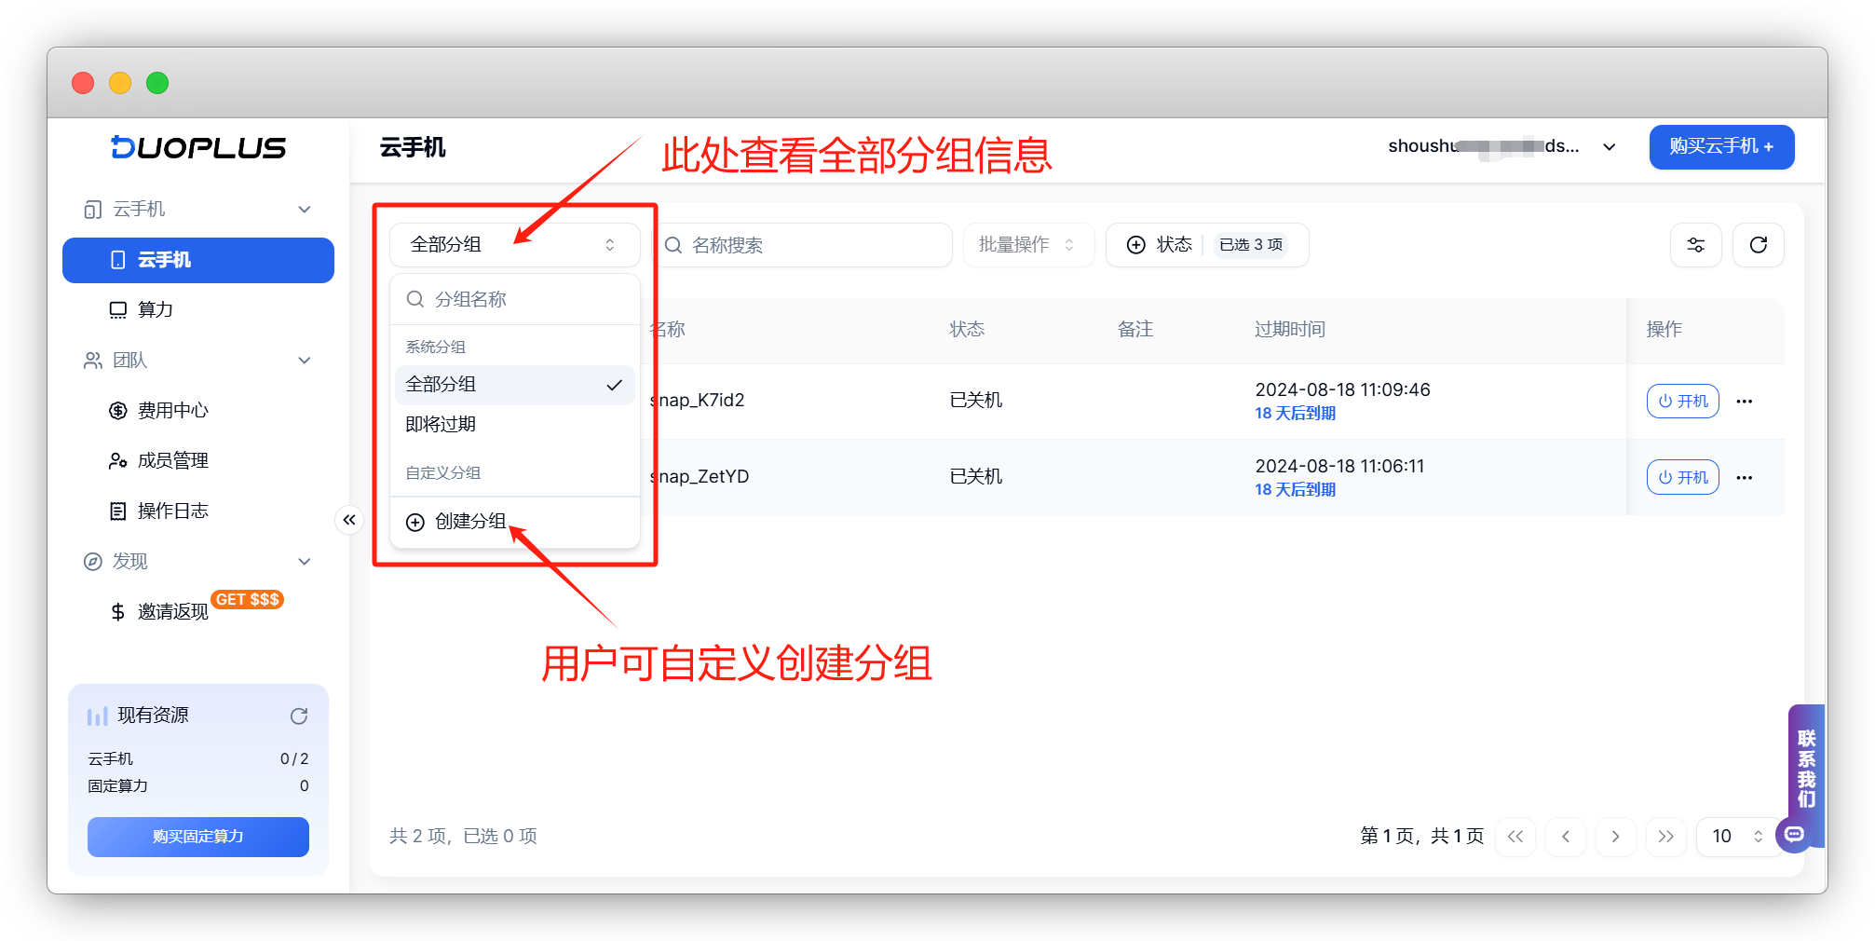The height and width of the screenshot is (941, 1875).
Task: Refresh the 现有资源 panel
Action: [299, 716]
